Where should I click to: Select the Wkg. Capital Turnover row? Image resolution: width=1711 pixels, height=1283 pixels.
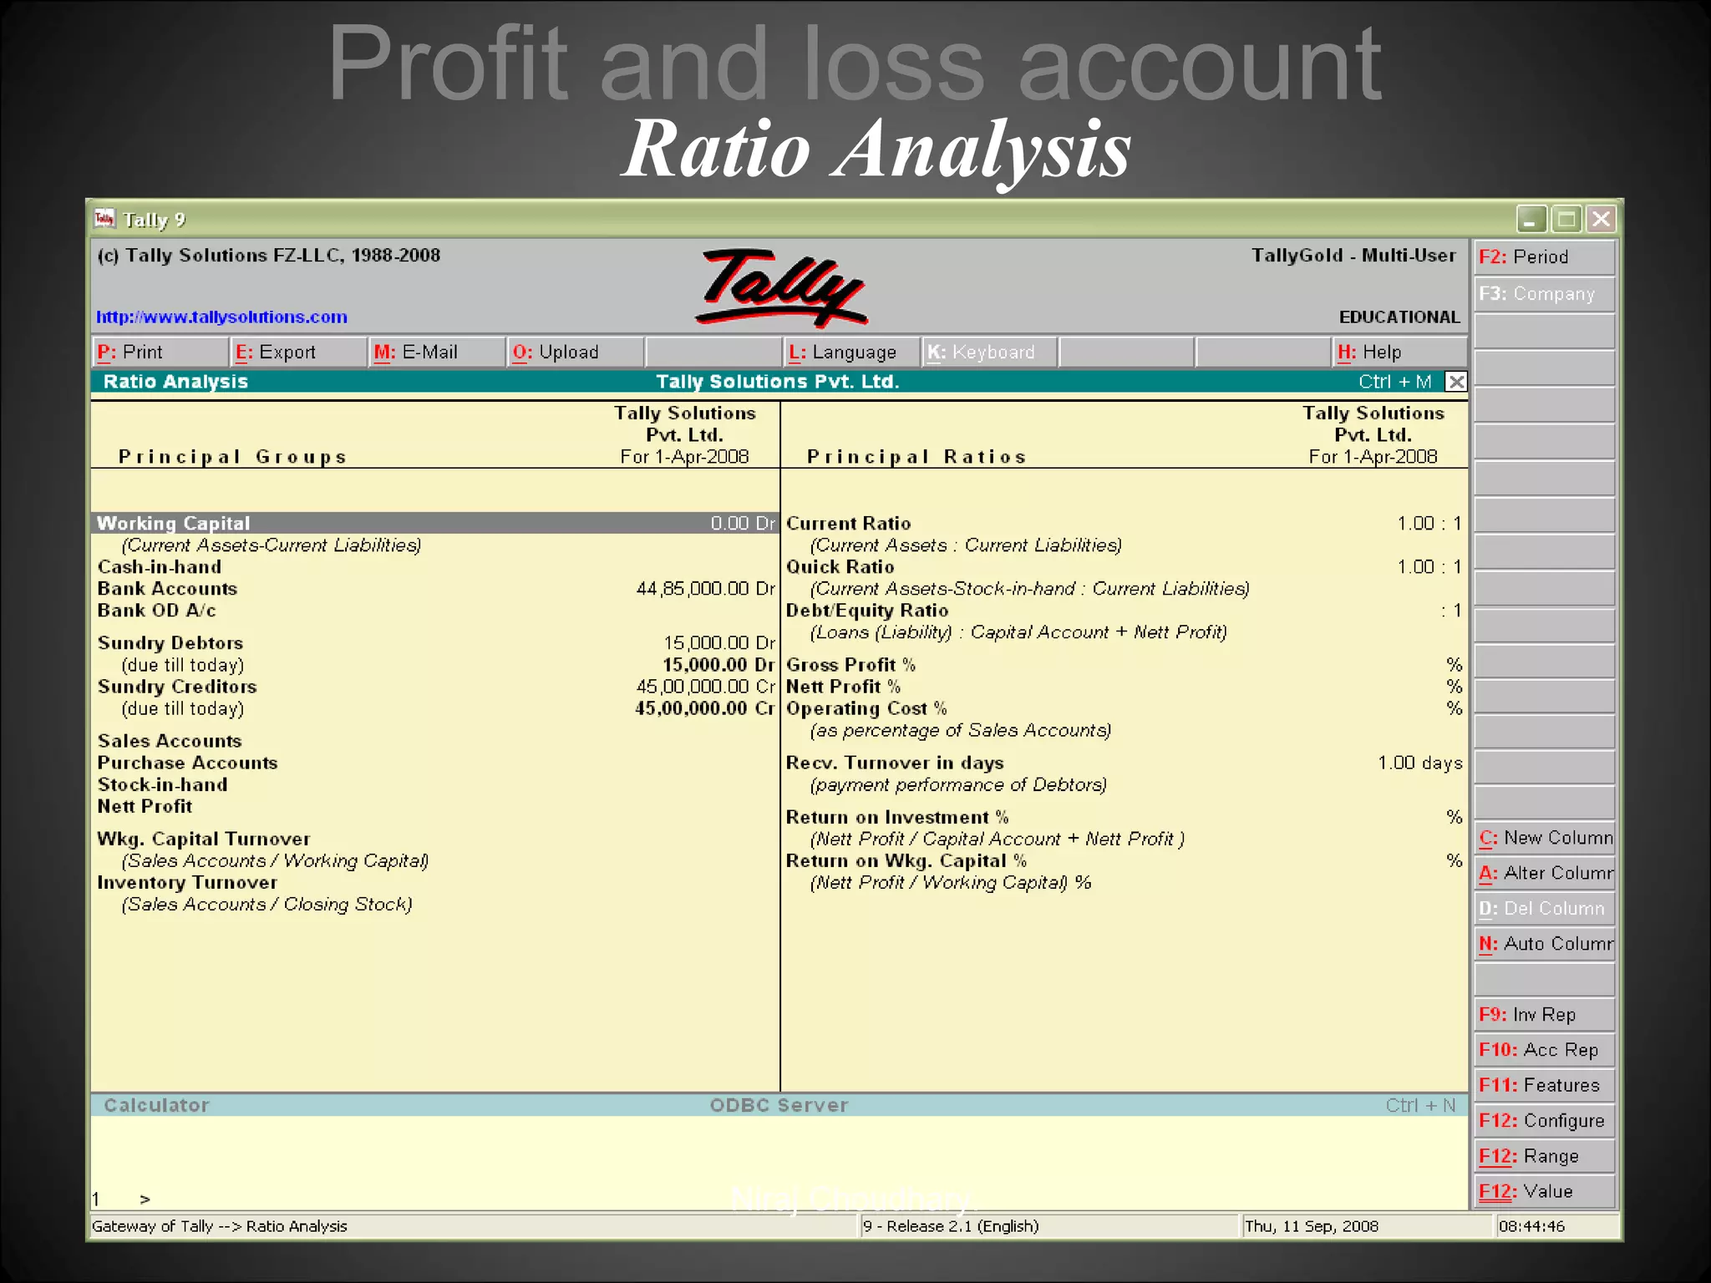(x=435, y=839)
